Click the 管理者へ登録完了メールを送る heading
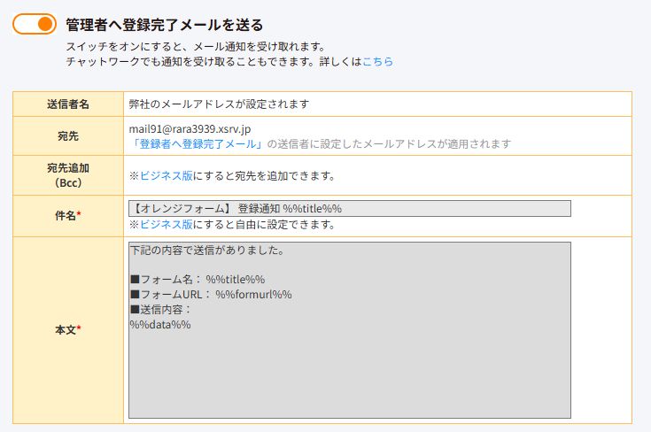The image size is (651, 432). (x=165, y=25)
